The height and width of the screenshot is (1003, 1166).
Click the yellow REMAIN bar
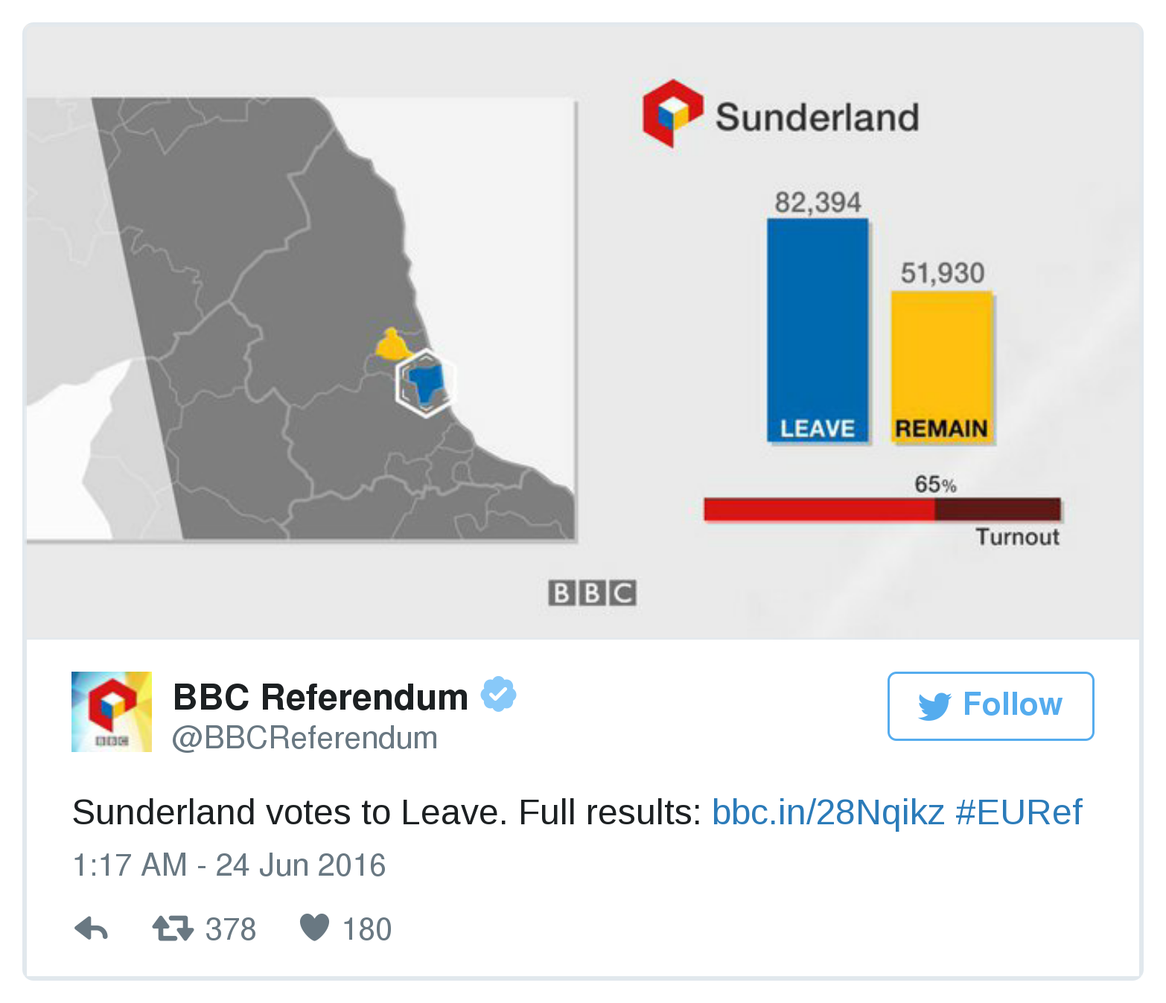click(x=942, y=366)
